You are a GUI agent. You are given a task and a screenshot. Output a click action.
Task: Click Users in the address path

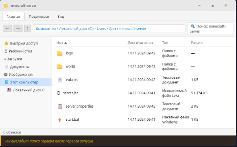(x=101, y=29)
